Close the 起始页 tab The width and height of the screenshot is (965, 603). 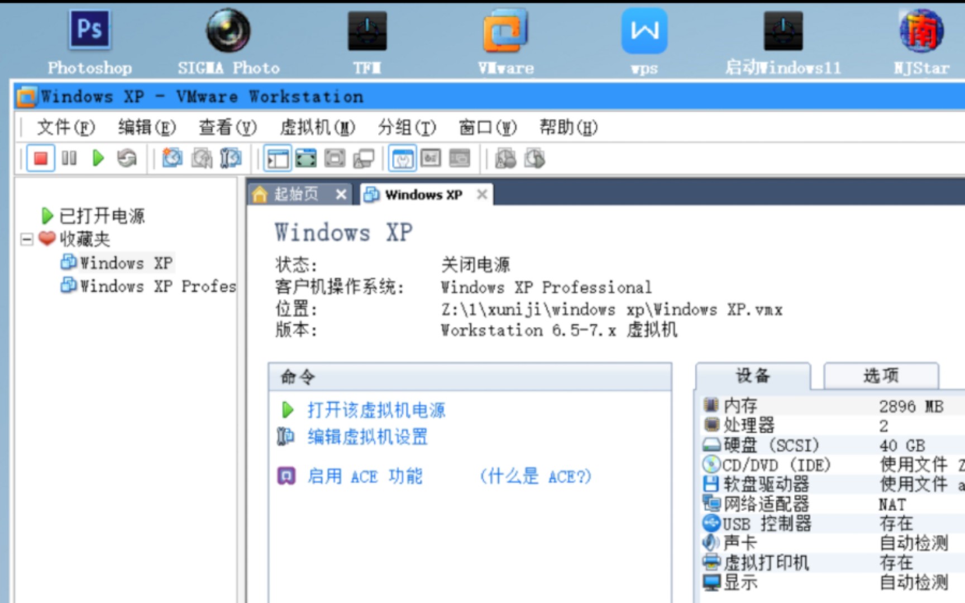click(341, 194)
